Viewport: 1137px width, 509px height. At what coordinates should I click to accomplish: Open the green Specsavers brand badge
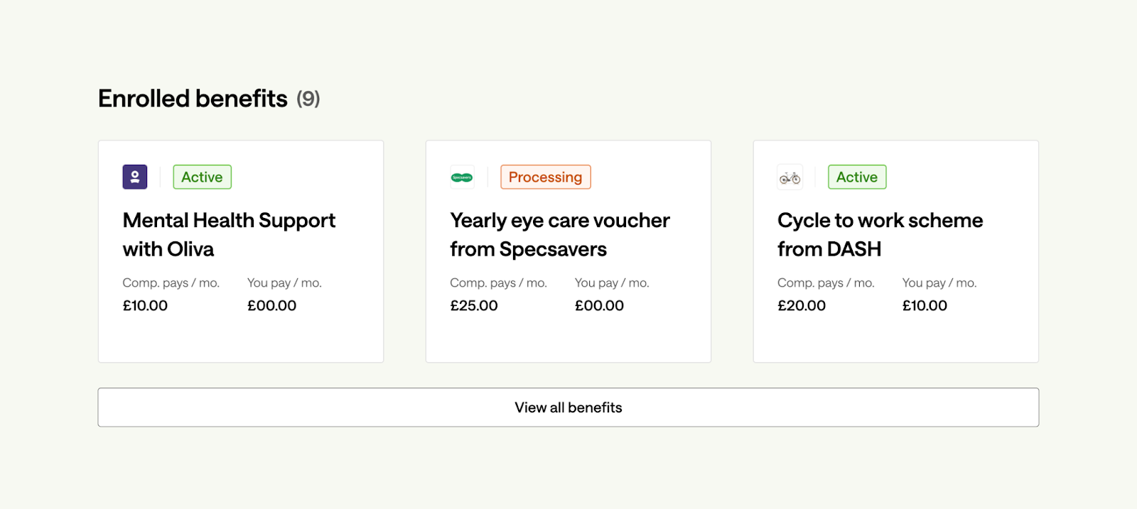[x=462, y=177]
